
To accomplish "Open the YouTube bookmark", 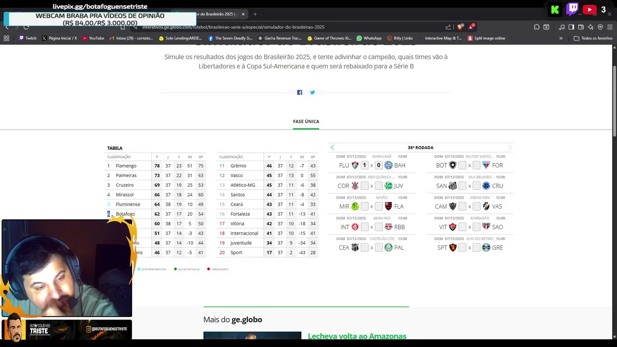I will click(93, 38).
